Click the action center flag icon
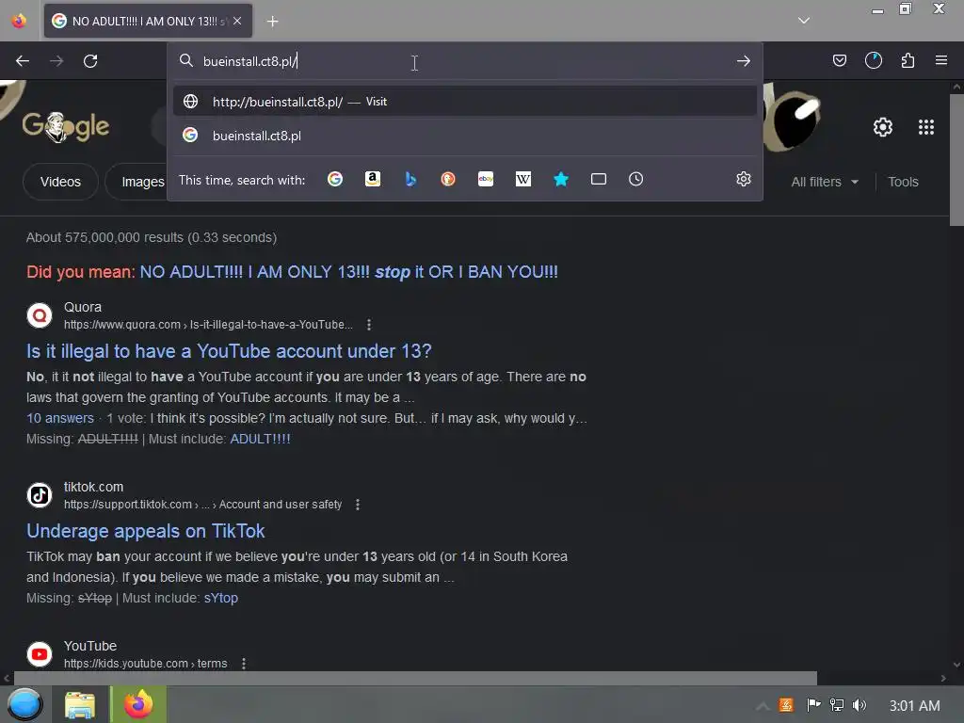 pos(813,705)
